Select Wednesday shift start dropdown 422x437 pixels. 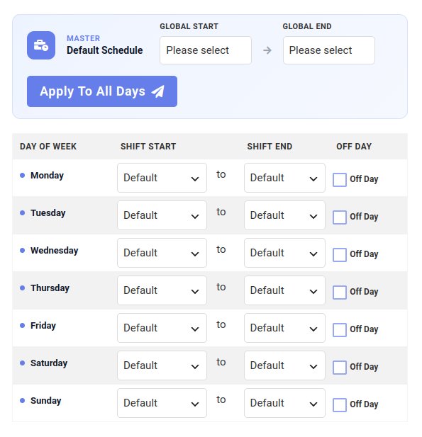162,253
